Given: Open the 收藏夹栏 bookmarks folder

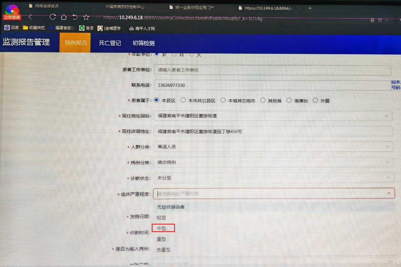Looking at the screenshot, I should click(x=34, y=27).
